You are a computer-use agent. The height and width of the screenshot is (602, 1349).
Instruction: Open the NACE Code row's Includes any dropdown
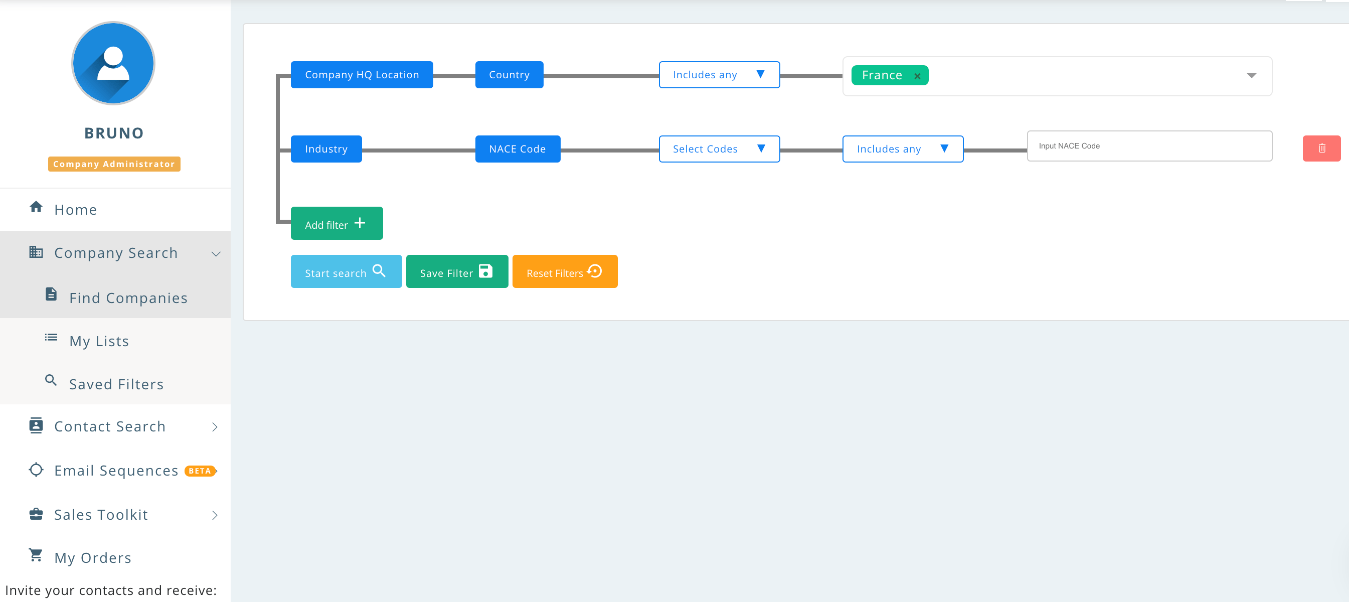coord(902,149)
